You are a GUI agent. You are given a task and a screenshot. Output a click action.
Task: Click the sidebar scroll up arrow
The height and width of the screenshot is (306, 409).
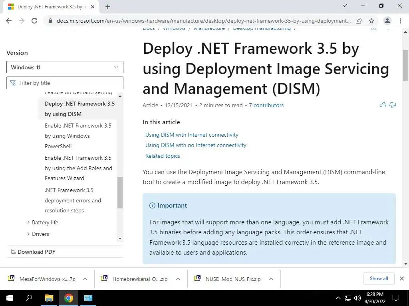click(120, 96)
